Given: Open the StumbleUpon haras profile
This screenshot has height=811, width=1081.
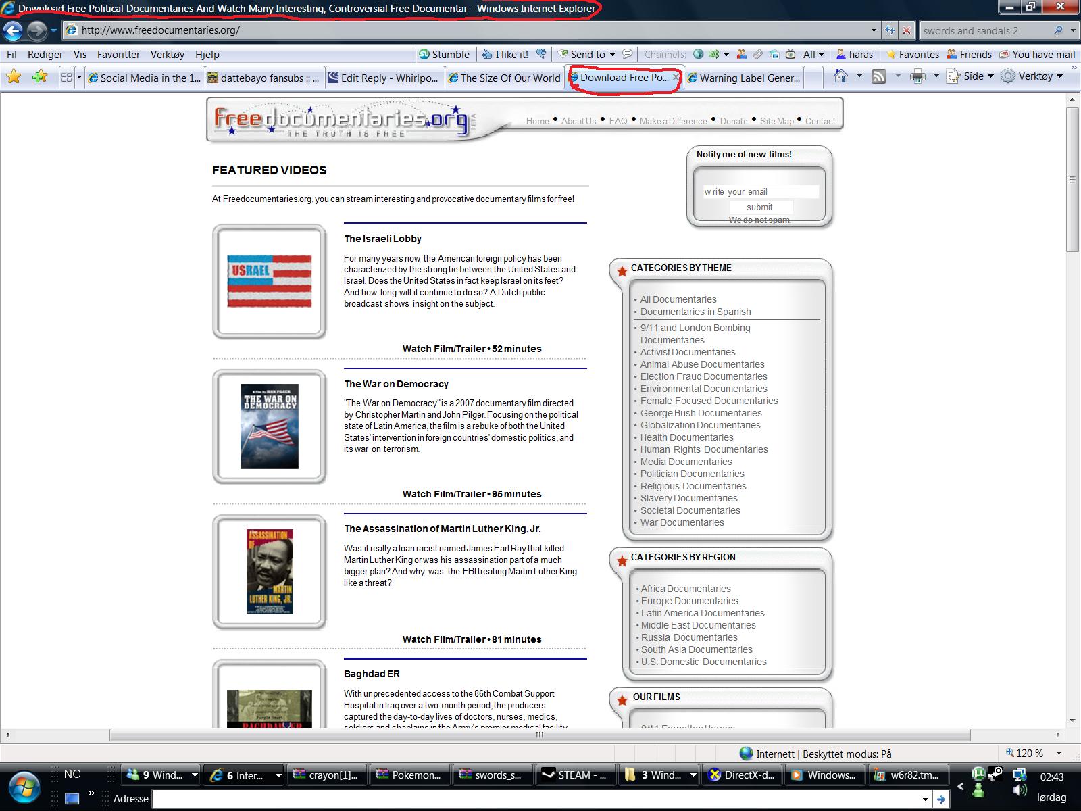Looking at the screenshot, I should tap(855, 54).
